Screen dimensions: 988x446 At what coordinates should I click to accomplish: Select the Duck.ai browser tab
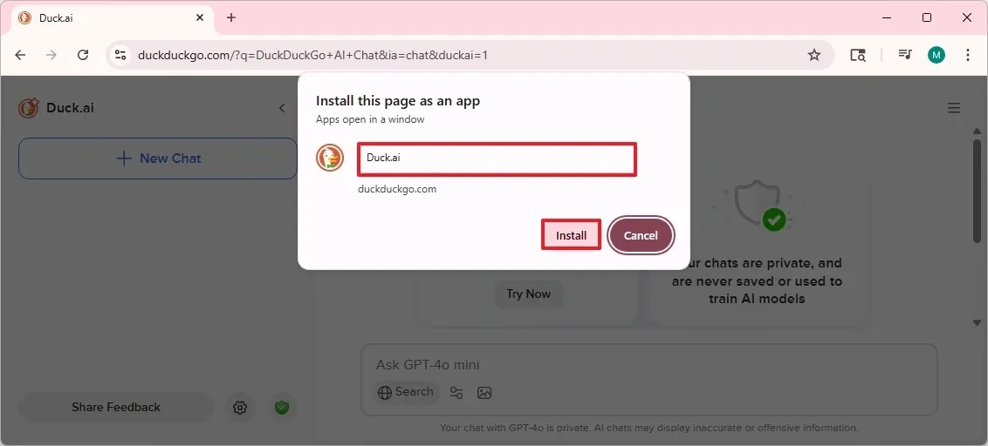click(x=113, y=18)
